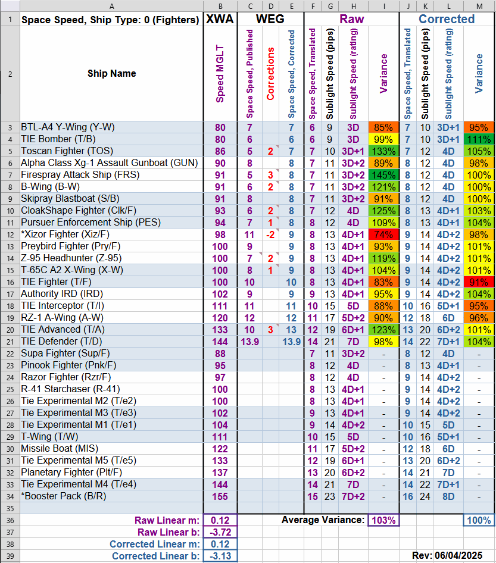The width and height of the screenshot is (496, 563).
Task: Click the 'Speed MGLT' rotated header
Action: [220, 74]
